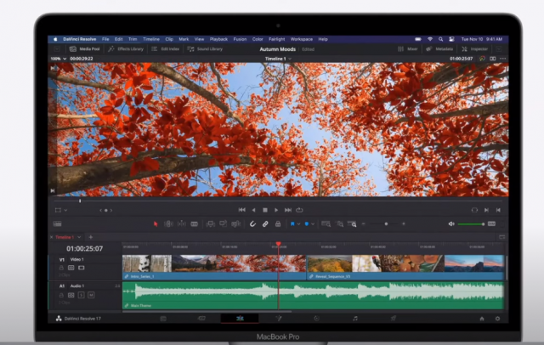Click the Full Extent Zoom icon
The height and width of the screenshot is (345, 544).
[x=326, y=224]
